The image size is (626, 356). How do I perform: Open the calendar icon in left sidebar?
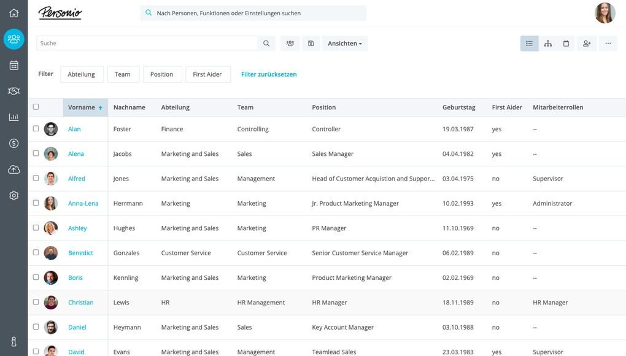tap(14, 65)
